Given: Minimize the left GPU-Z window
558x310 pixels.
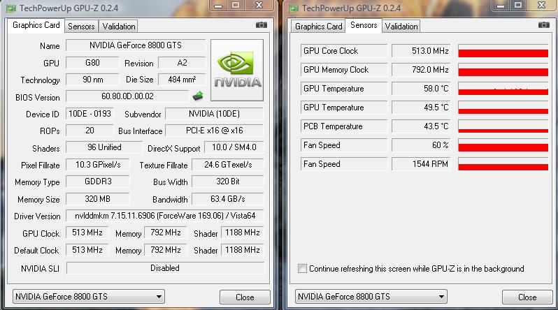Looking at the screenshot, I should tap(218, 5).
